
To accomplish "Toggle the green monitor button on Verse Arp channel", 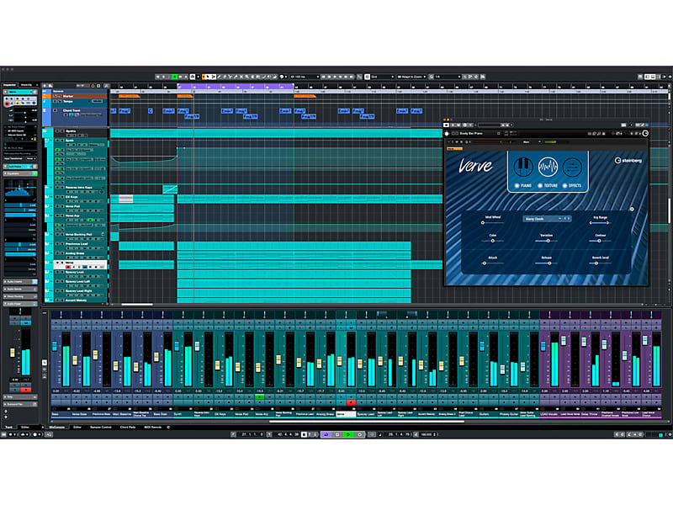I will click(x=259, y=397).
